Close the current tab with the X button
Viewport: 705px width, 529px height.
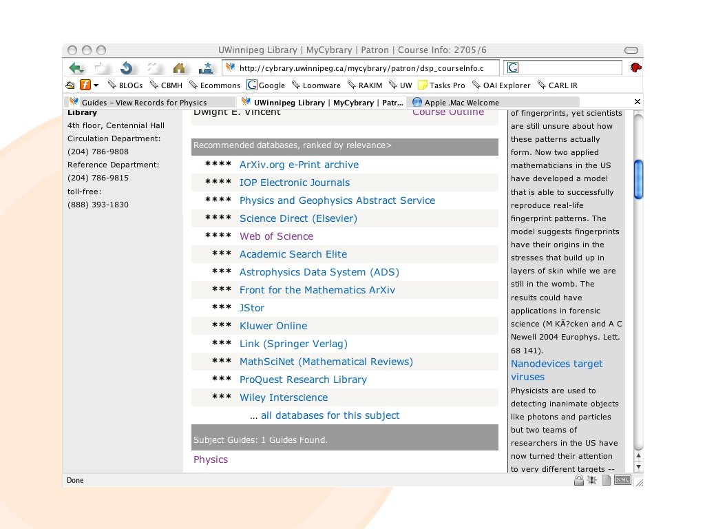click(637, 102)
